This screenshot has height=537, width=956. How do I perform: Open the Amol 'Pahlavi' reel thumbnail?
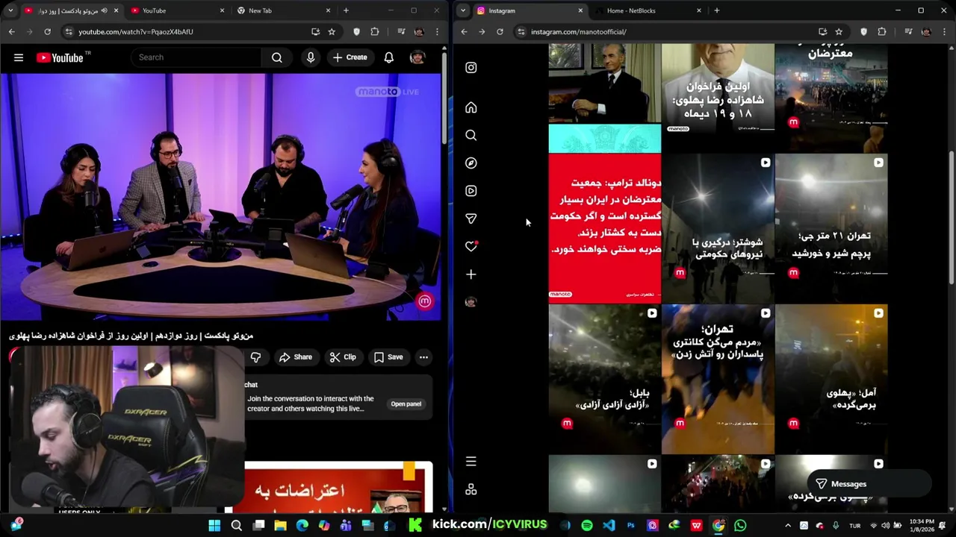point(831,379)
